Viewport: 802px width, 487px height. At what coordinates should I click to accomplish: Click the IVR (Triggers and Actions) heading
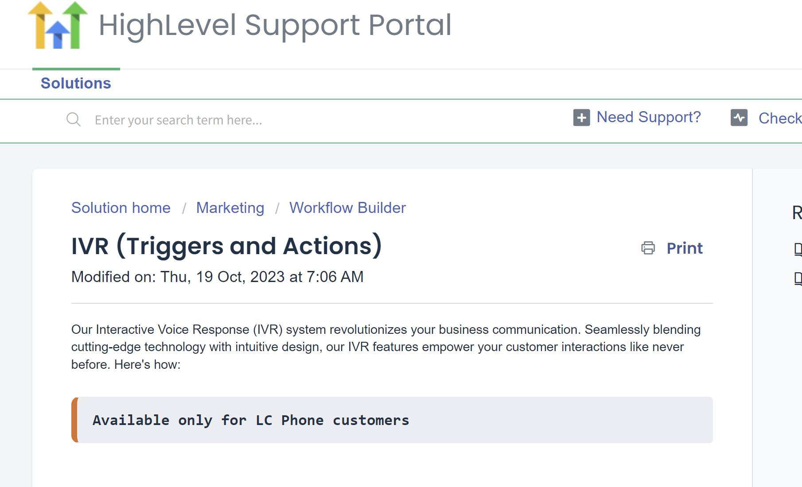[x=226, y=246]
